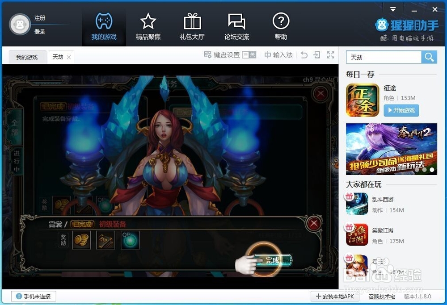Screen dimensions: 447x305
Task: Click 注册 to register an account
Action: (40, 18)
